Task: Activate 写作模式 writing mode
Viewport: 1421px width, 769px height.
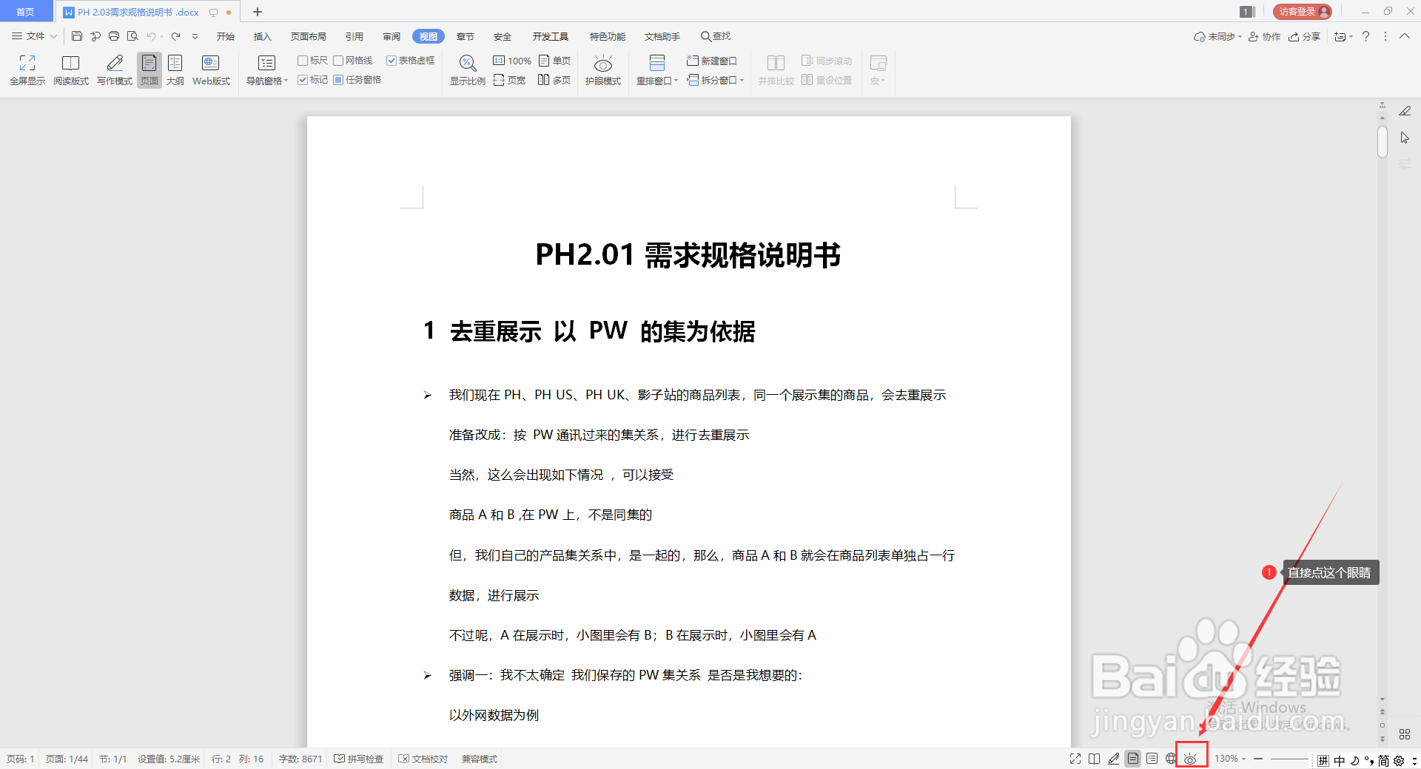Action: pyautogui.click(x=113, y=70)
